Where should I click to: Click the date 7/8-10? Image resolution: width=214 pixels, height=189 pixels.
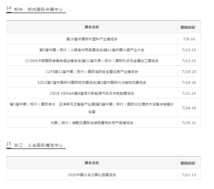[x=189, y=39]
